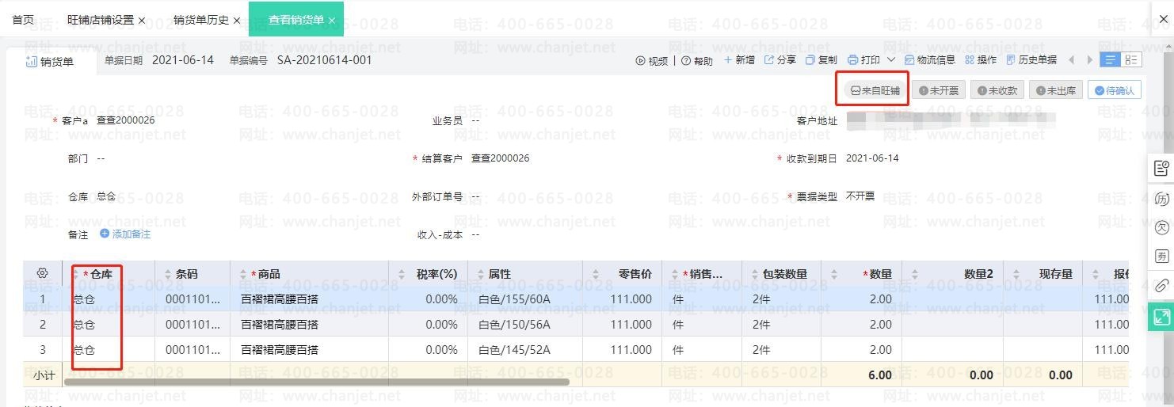1174x407 pixels.
Task: Close the window with top-right X
Action: (1163, 20)
